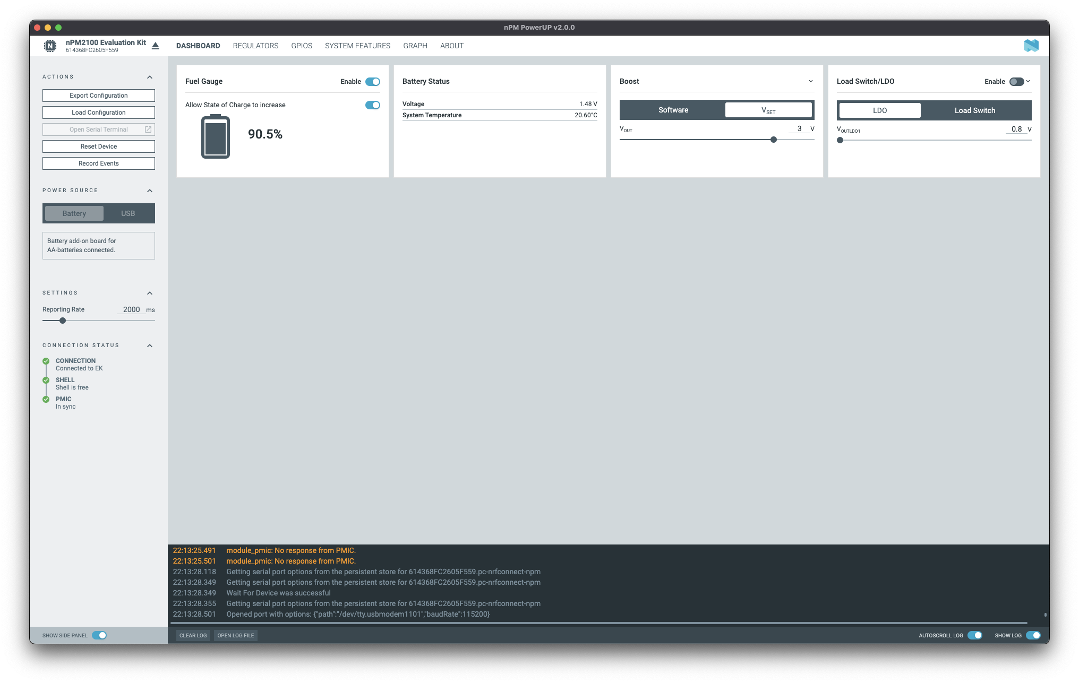The image size is (1079, 683).
Task: Enable the Load Switch/LDO
Action: coord(1016,81)
